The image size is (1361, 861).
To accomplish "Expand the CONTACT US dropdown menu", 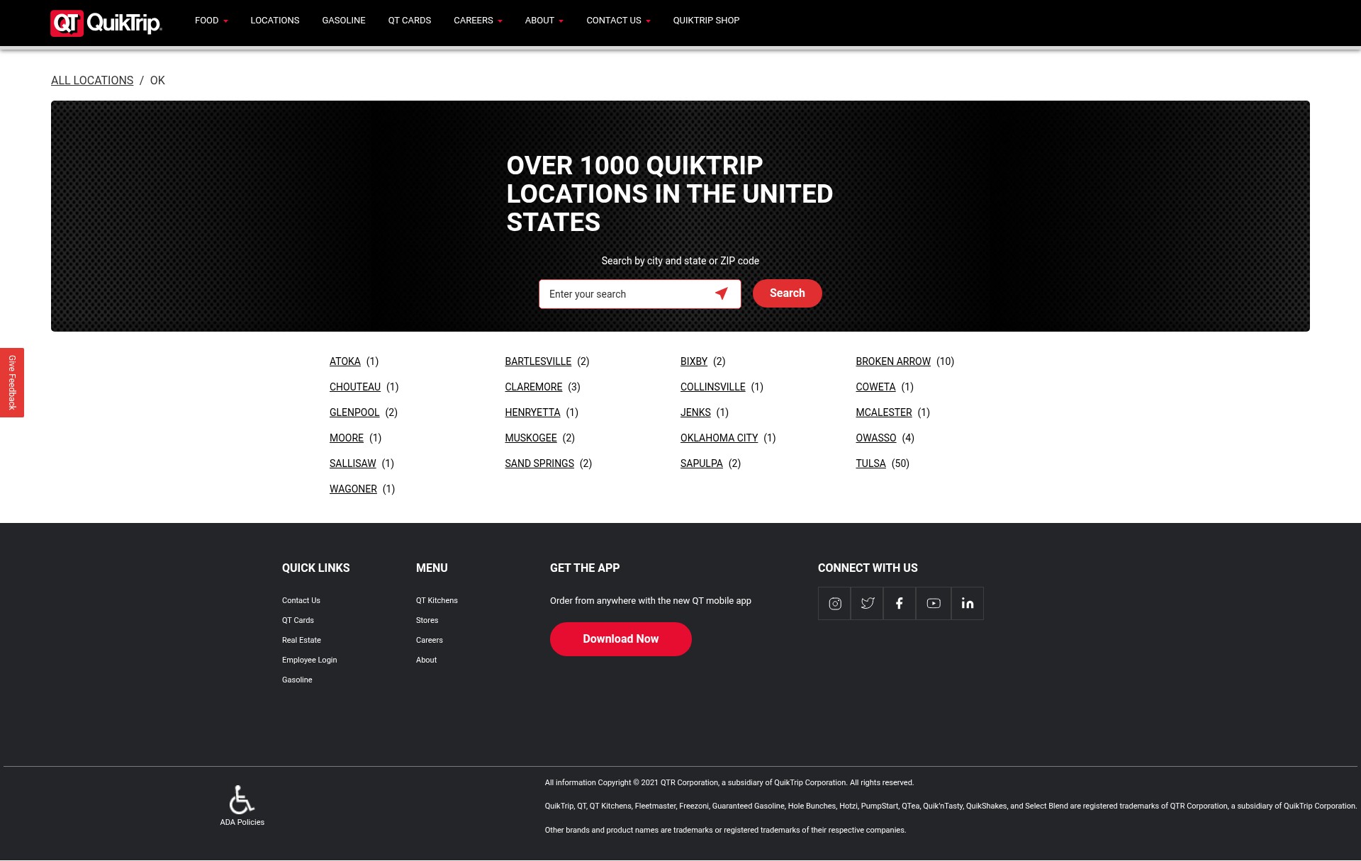I will pyautogui.click(x=618, y=21).
